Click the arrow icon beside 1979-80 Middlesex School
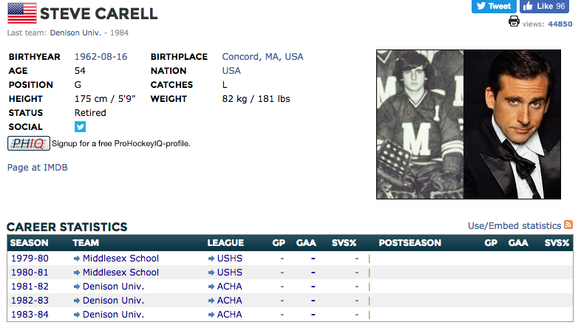The width and height of the screenshot is (581, 325). [77, 259]
